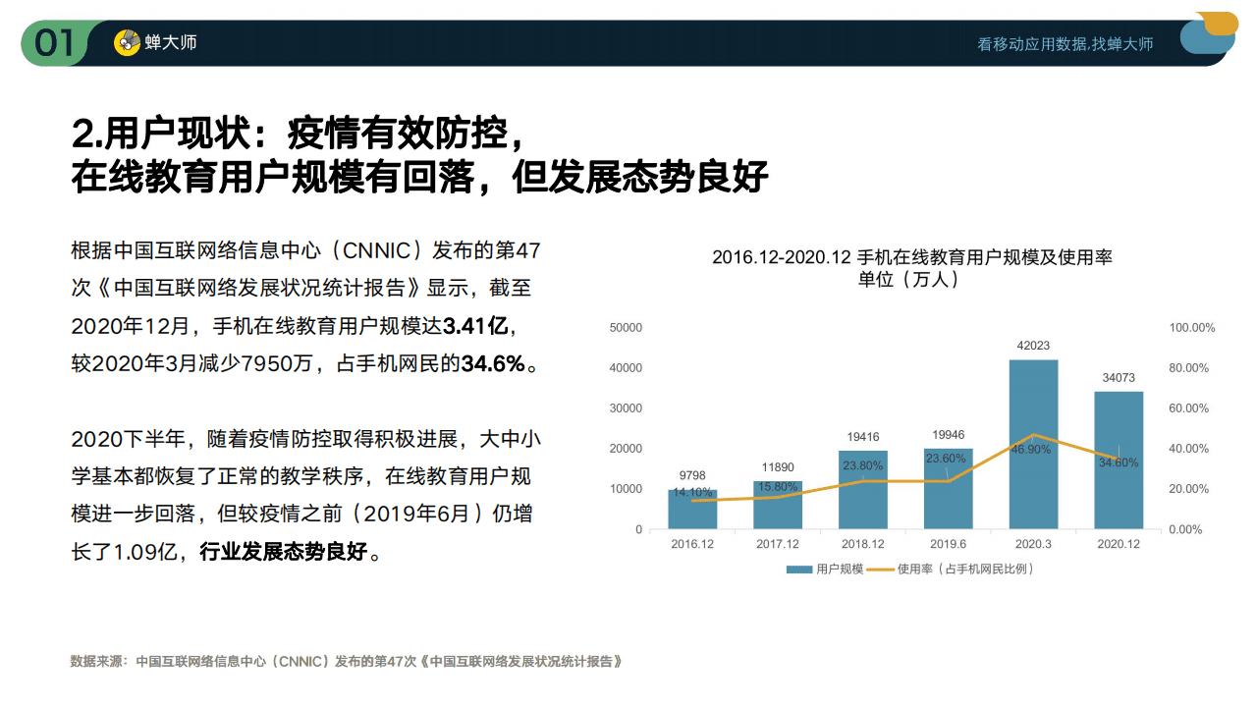This screenshot has width=1256, height=706.
Task: Click the 蝉大师 ladybug logo icon
Action: point(126,42)
